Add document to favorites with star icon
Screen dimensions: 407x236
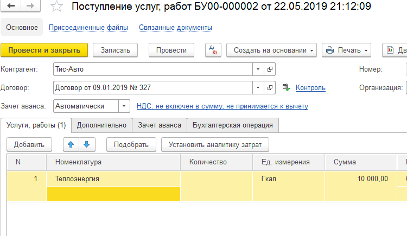(x=56, y=7)
